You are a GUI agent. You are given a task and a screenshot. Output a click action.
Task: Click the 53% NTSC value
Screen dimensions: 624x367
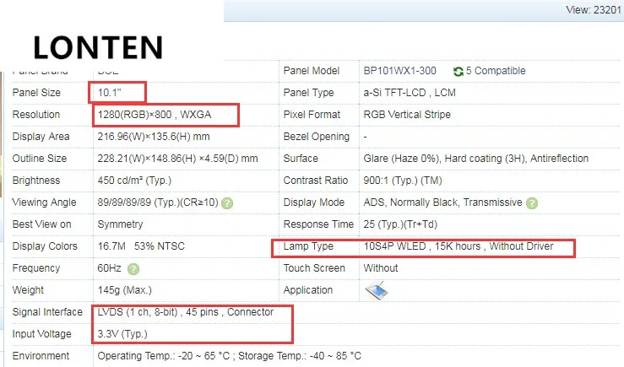tap(160, 246)
